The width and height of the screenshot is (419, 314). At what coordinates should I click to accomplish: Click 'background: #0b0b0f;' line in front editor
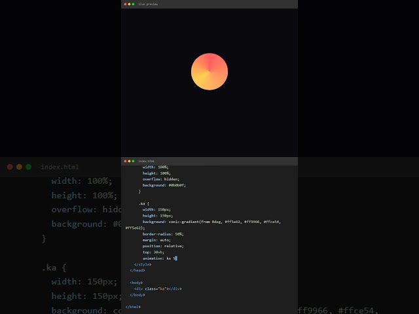(x=164, y=185)
